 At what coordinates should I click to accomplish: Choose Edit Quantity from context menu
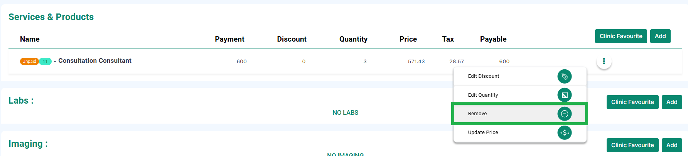pos(520,95)
